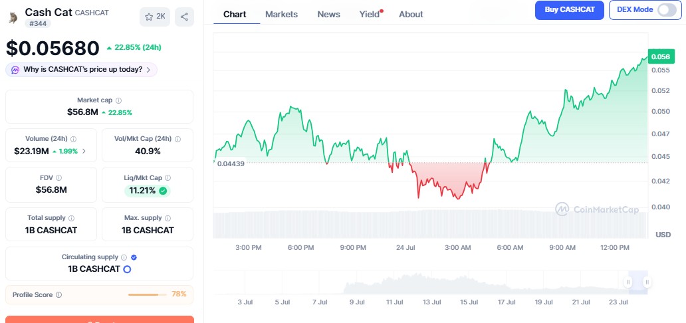Click green check icon beside 11.21%
The image size is (686, 323).
pos(163,191)
